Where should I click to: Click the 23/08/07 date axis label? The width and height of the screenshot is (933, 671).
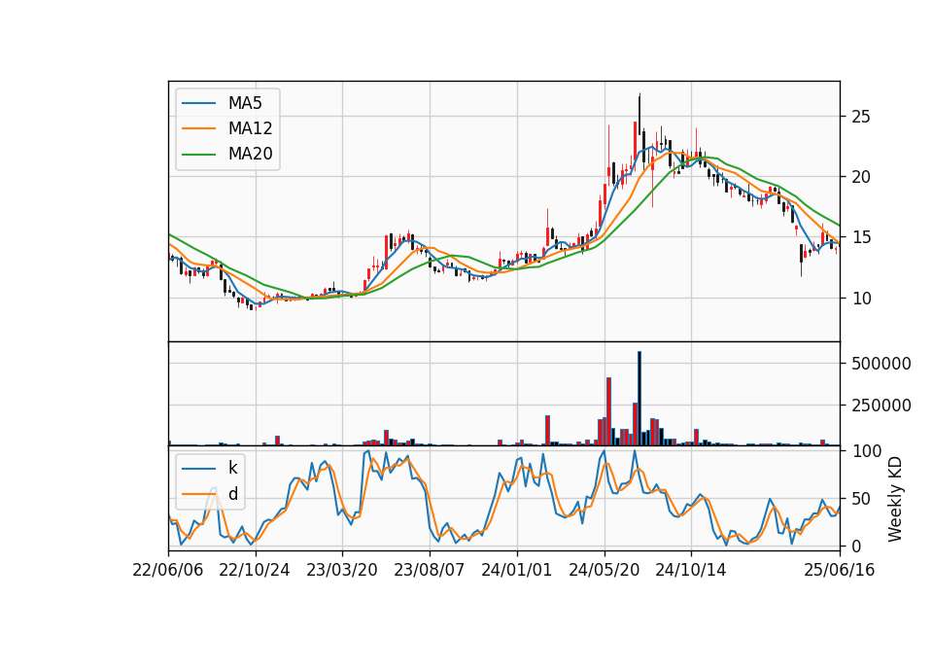[x=429, y=570]
